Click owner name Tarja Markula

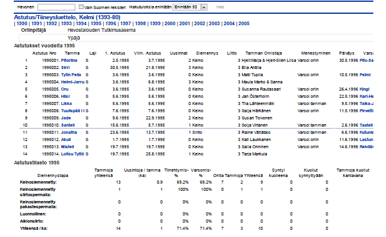(x=254, y=154)
